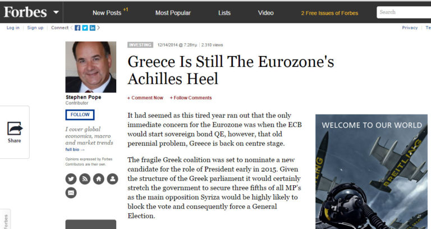Click the full bio link
The height and width of the screenshot is (229, 431).
point(75,149)
